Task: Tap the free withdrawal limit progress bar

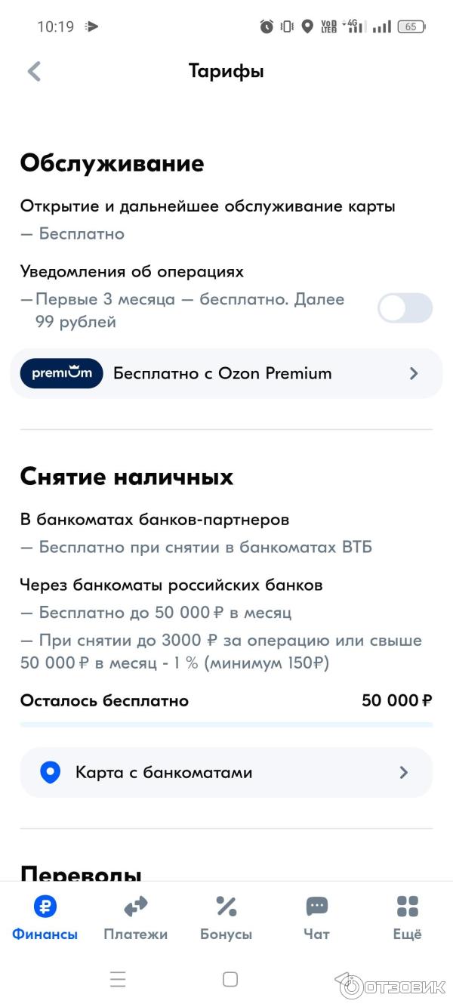Action: point(226,724)
